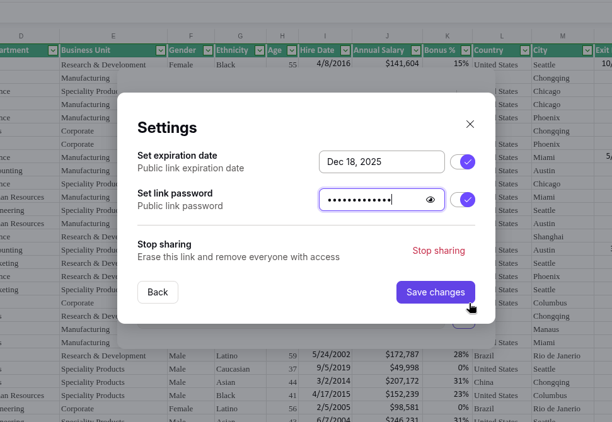
Task: Click the filter icon on the Ethnicity column
Action: (x=259, y=50)
